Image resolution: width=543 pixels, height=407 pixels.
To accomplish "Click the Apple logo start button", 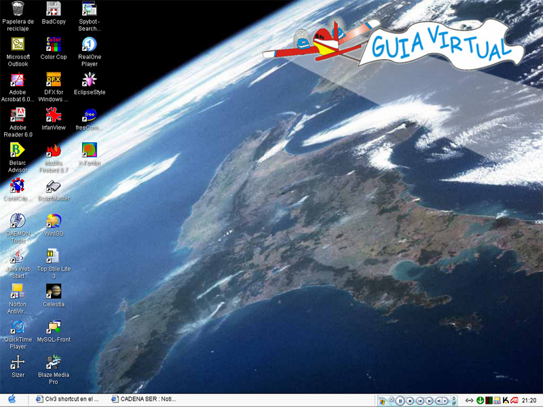I will coord(12,400).
